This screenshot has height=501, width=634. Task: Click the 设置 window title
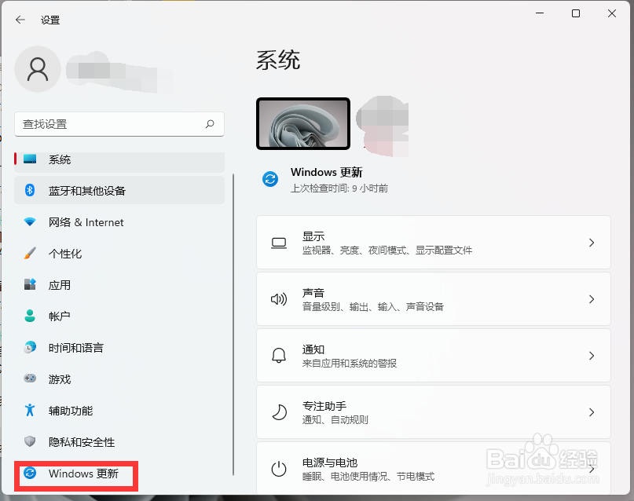point(50,20)
